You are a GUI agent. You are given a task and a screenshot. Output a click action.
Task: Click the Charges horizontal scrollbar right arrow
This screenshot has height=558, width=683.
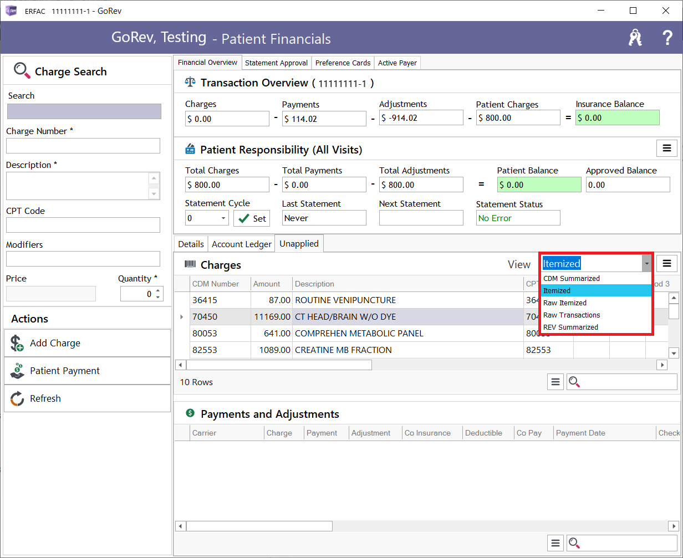tap(662, 365)
